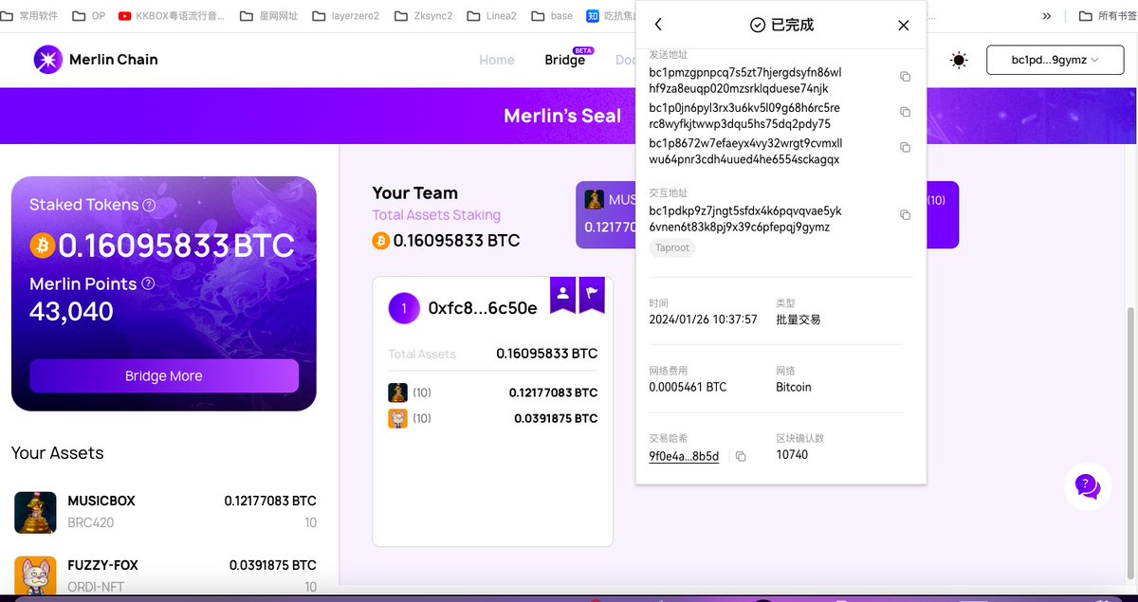Show the Merlin Points help icon

[x=148, y=283]
